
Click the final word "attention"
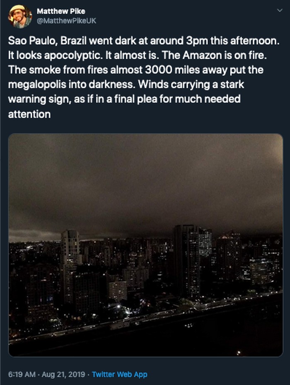click(29, 114)
